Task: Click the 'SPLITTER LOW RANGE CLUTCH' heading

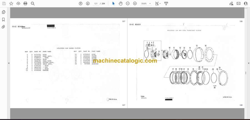Action: [x=69, y=48]
